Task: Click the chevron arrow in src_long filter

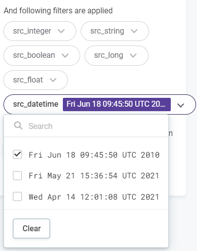Action: pyautogui.click(x=133, y=55)
